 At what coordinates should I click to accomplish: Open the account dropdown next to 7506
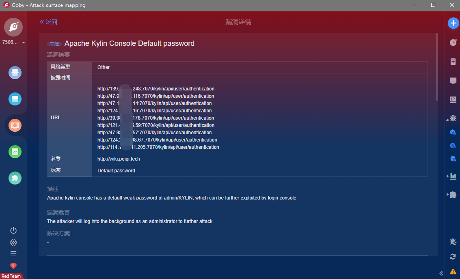24,43
